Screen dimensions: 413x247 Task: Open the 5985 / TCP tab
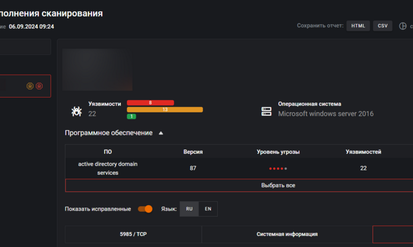[x=133, y=235]
